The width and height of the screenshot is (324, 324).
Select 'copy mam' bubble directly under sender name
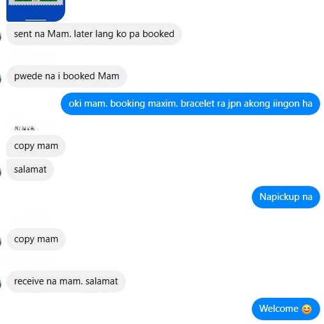[x=36, y=146]
